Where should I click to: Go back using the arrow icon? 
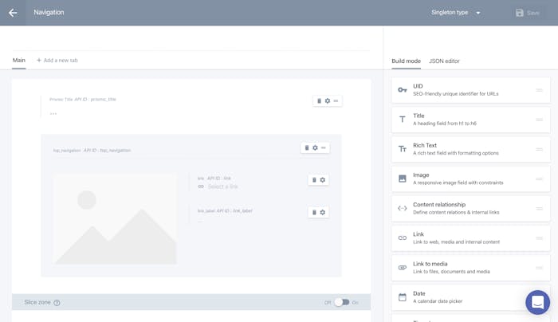click(x=13, y=13)
